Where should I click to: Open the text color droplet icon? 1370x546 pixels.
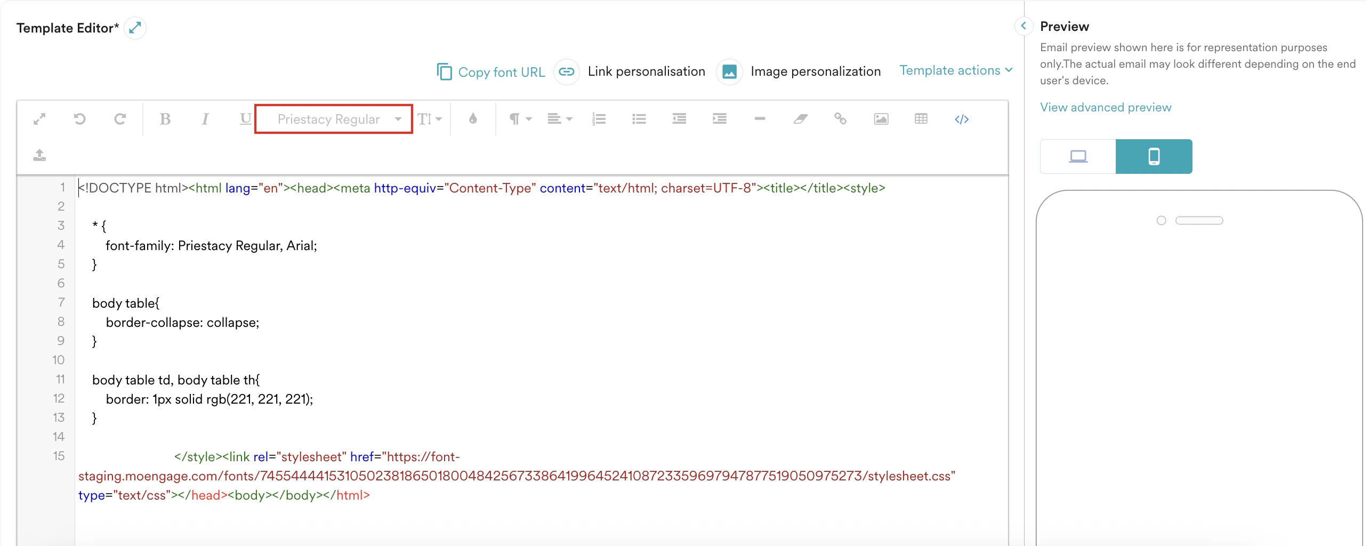[x=473, y=119]
